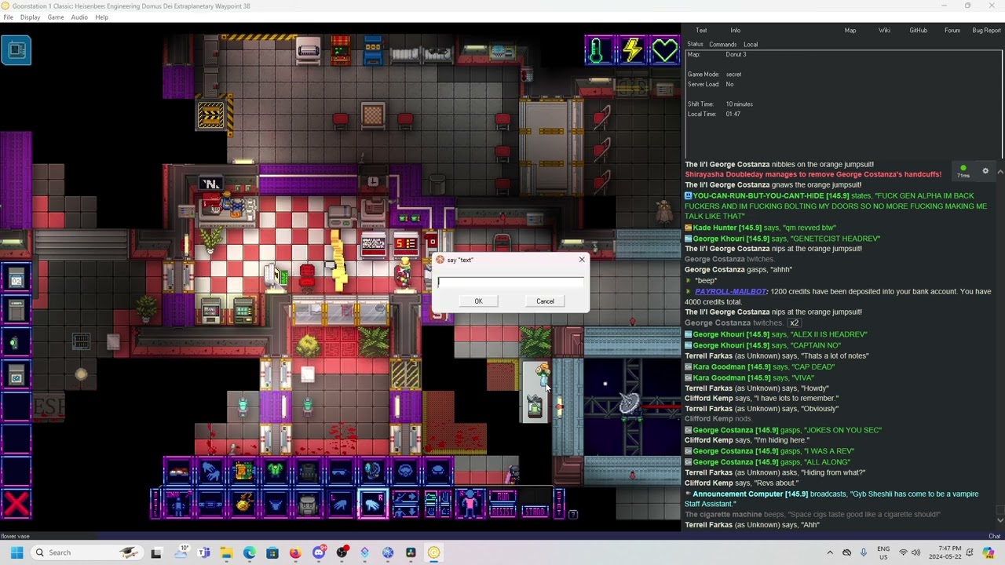Screen dimensions: 1005x565
Task: Open the Game menu
Action: pos(56,17)
